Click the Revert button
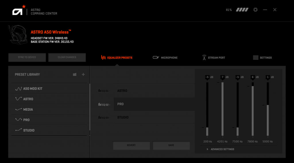294x163 pixels. coord(131,145)
